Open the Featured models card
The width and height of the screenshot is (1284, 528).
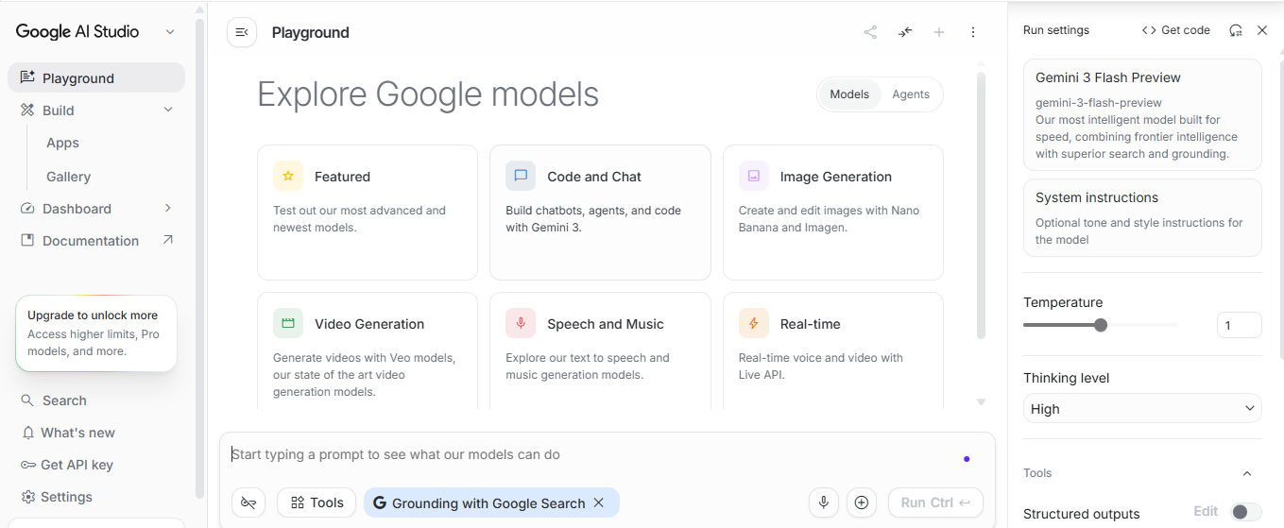click(x=368, y=213)
